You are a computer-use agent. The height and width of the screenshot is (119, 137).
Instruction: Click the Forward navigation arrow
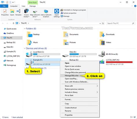(7, 23)
